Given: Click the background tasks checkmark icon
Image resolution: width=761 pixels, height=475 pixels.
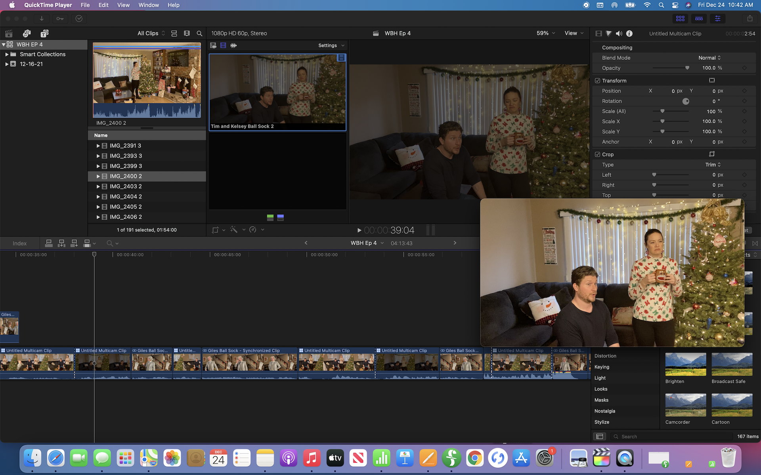Looking at the screenshot, I should click(79, 19).
